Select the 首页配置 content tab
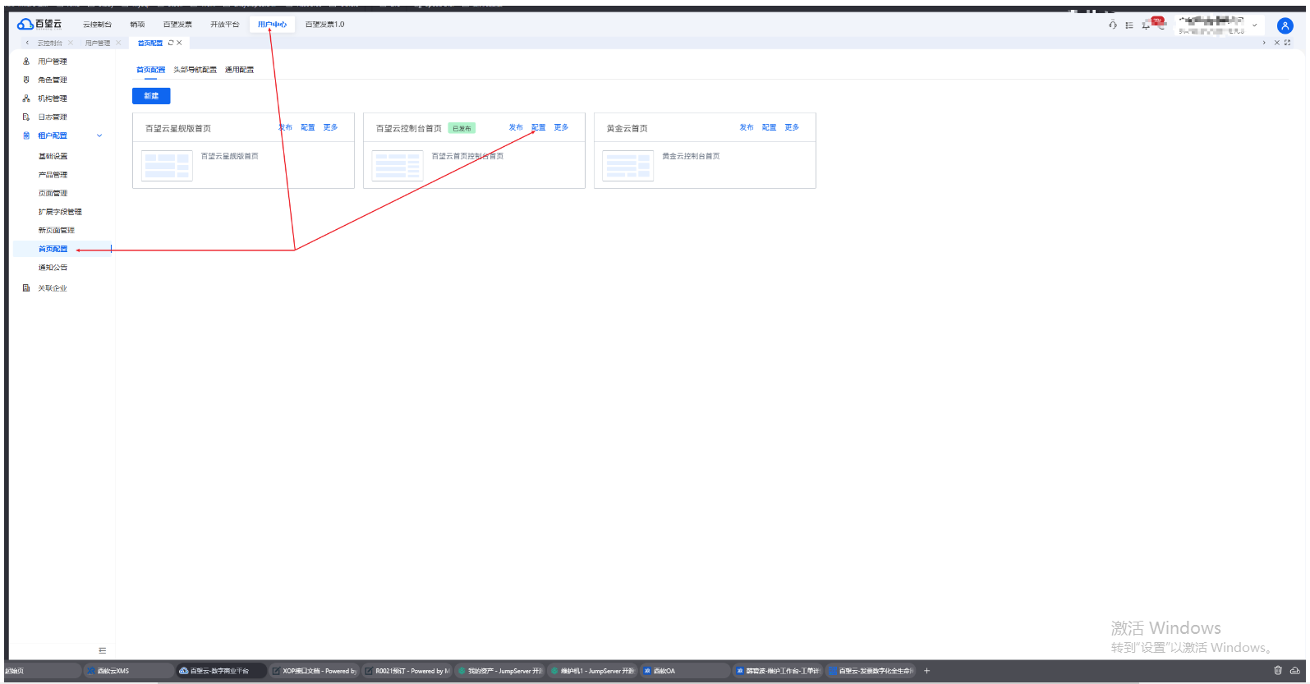This screenshot has width=1310, height=684. point(150,70)
